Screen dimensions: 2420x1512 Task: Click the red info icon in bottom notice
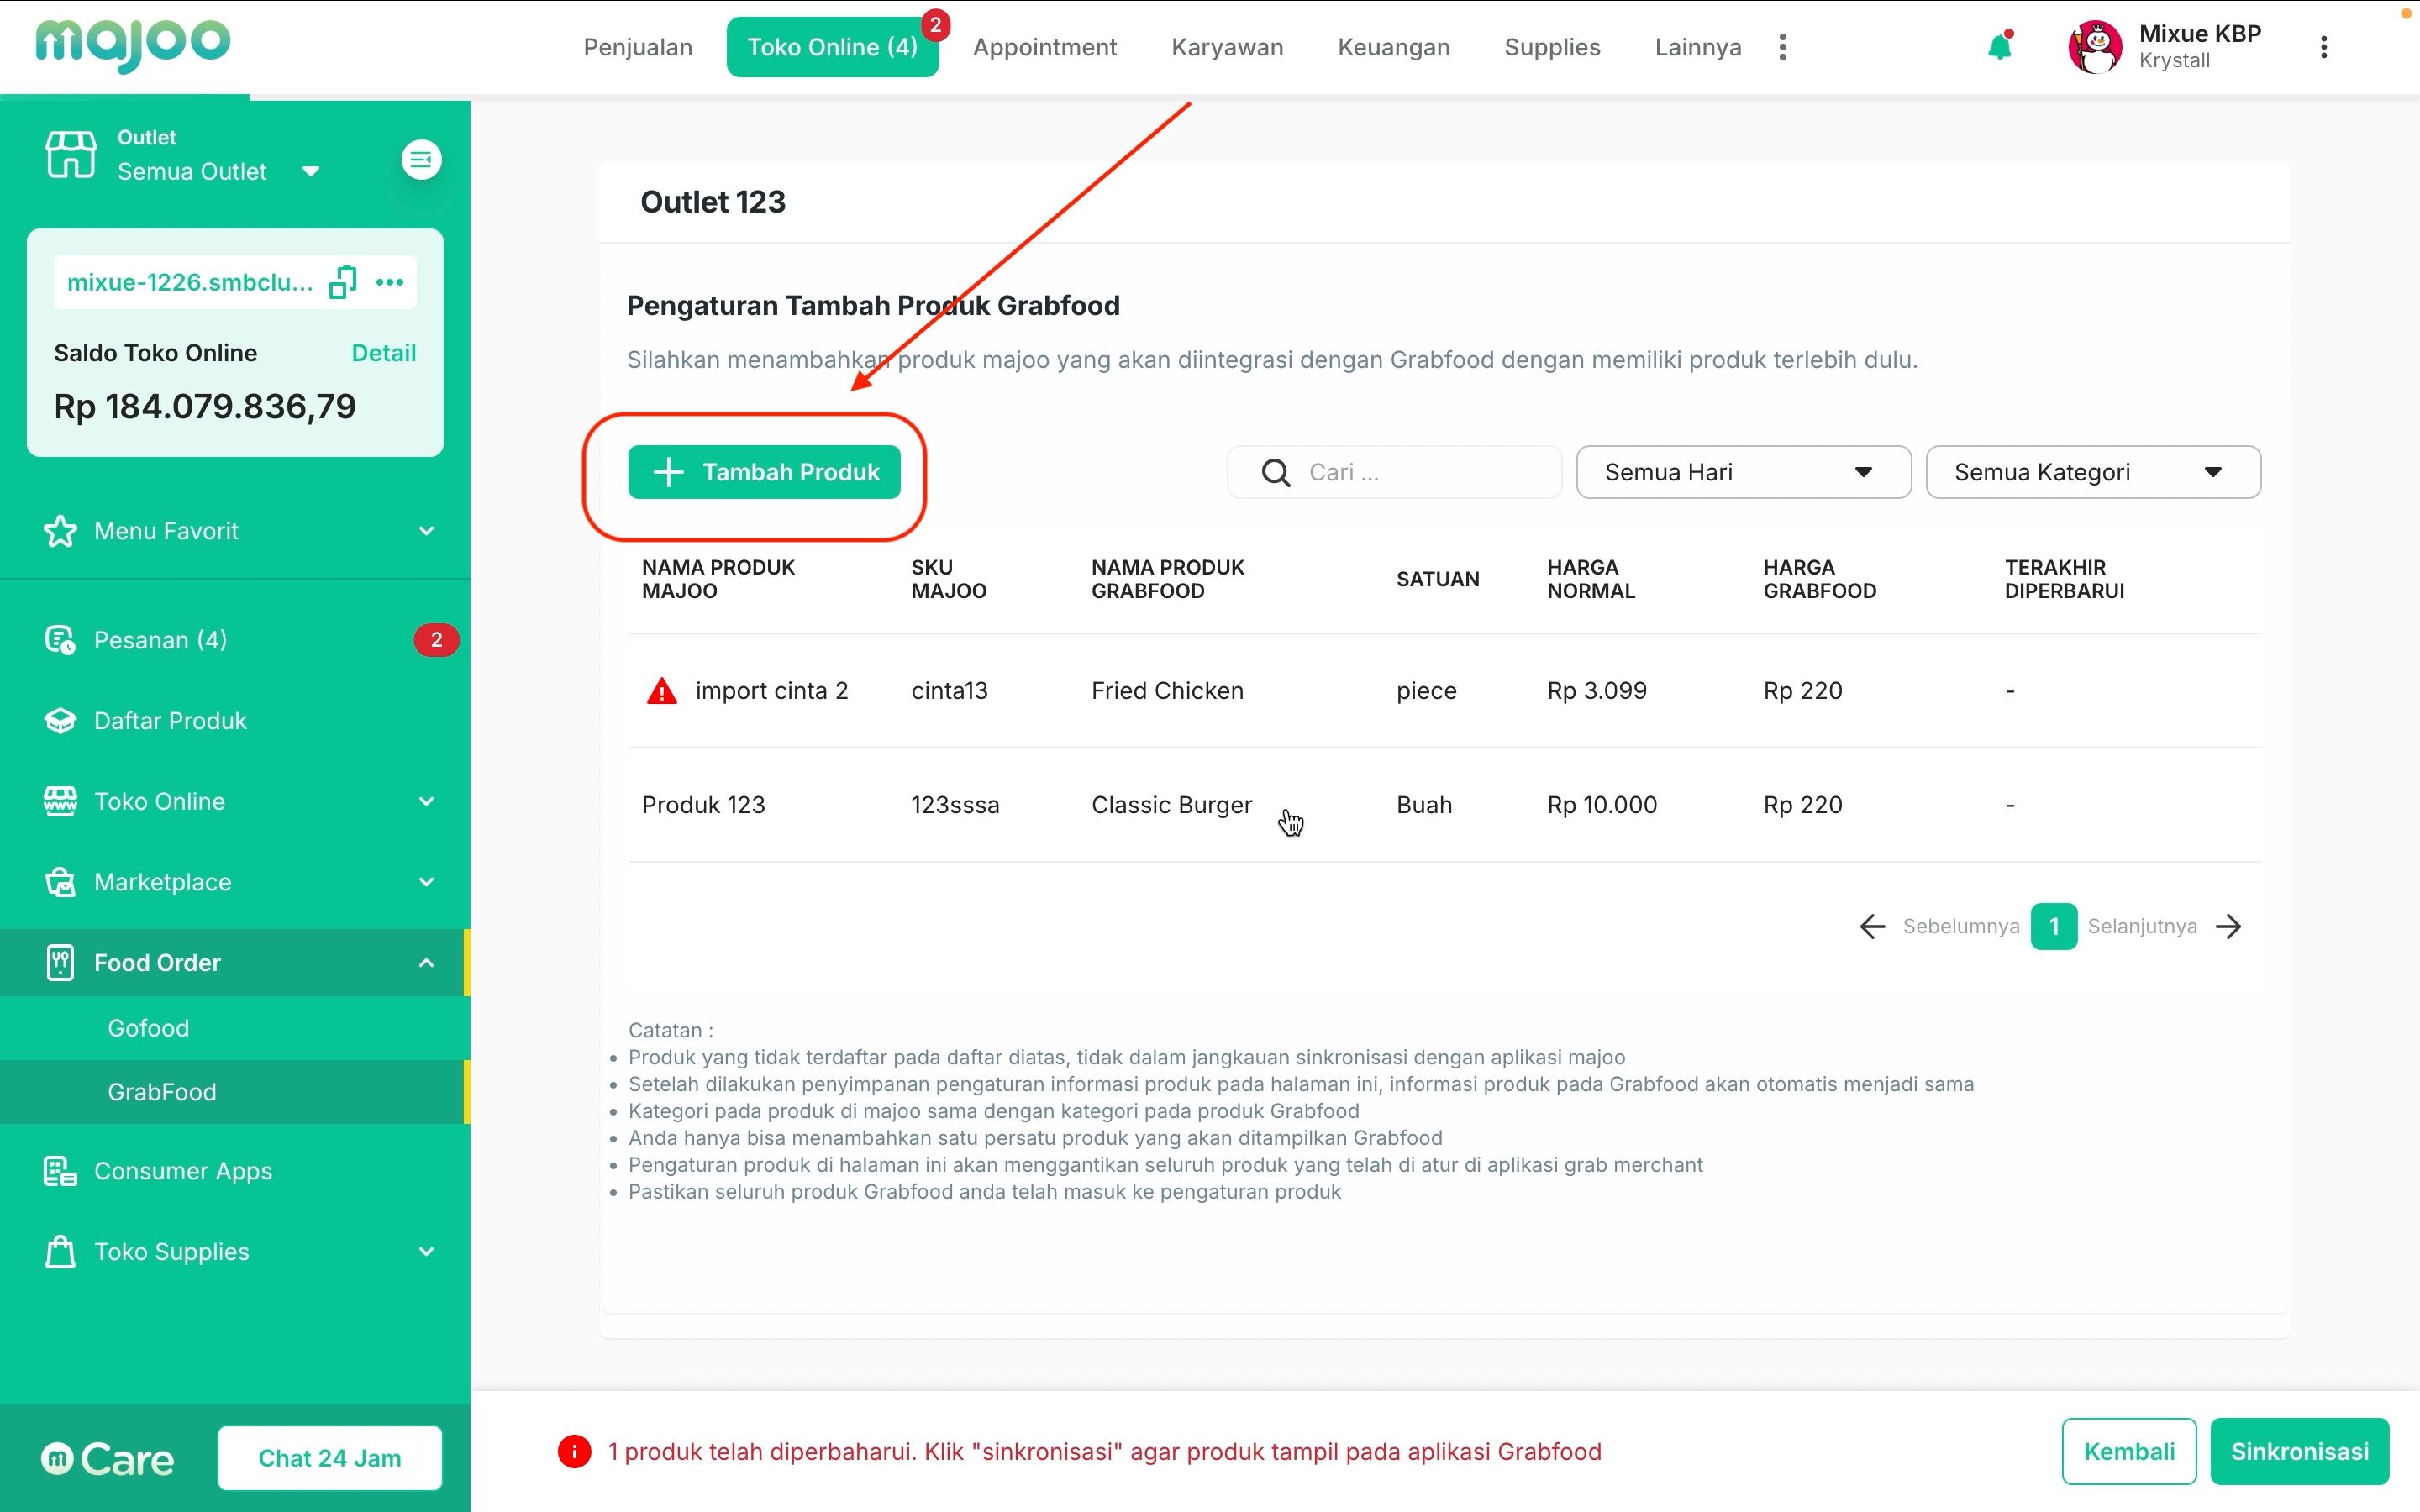(574, 1451)
